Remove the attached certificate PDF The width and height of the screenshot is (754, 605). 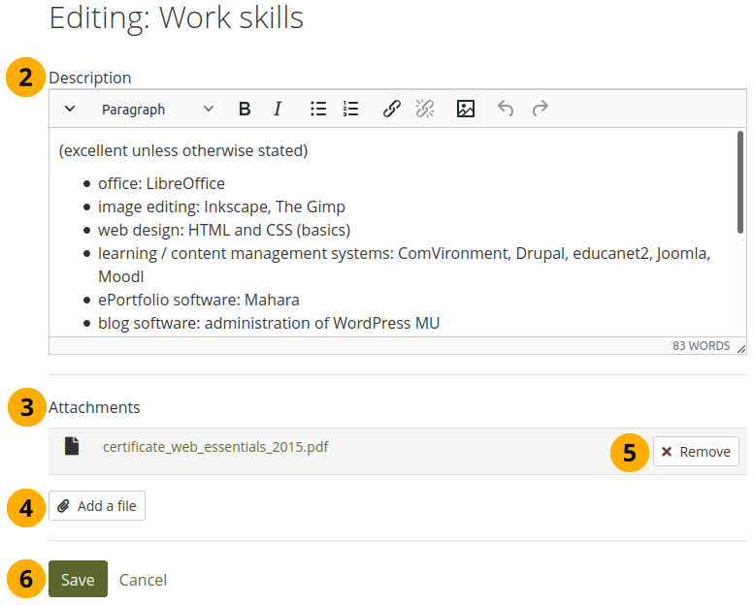click(x=696, y=452)
